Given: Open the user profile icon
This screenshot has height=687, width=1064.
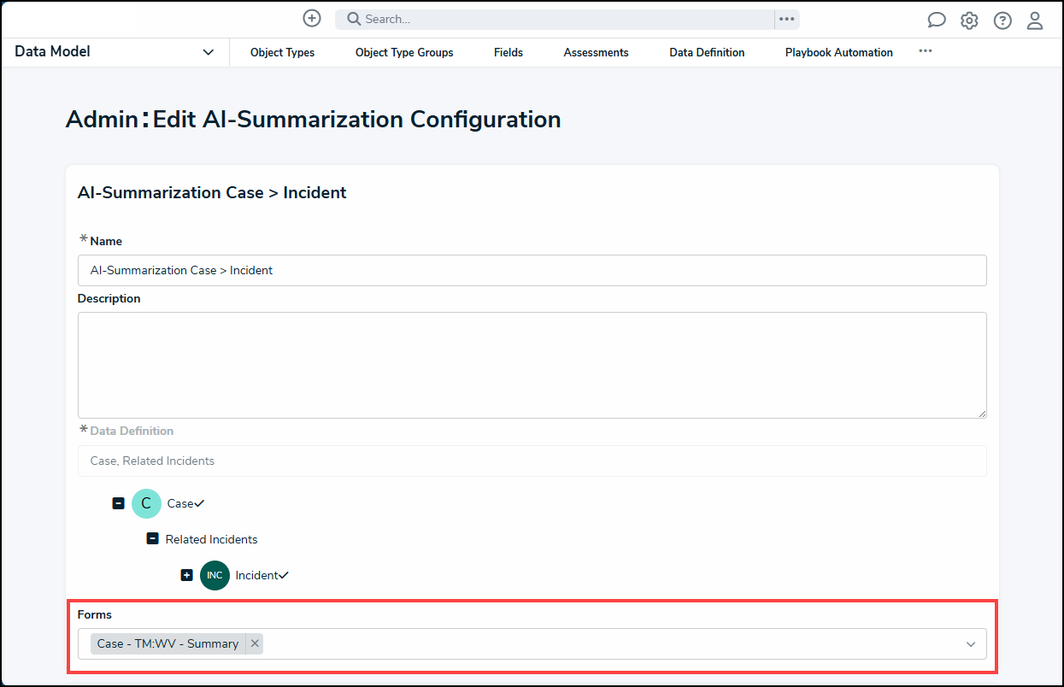Looking at the screenshot, I should [1035, 21].
